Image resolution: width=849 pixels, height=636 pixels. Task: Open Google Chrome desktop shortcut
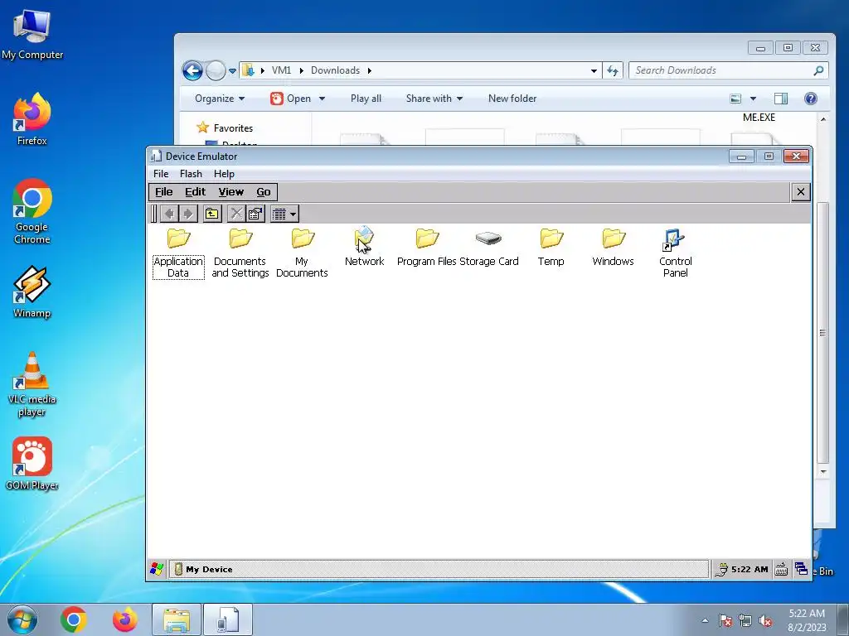pyautogui.click(x=32, y=211)
